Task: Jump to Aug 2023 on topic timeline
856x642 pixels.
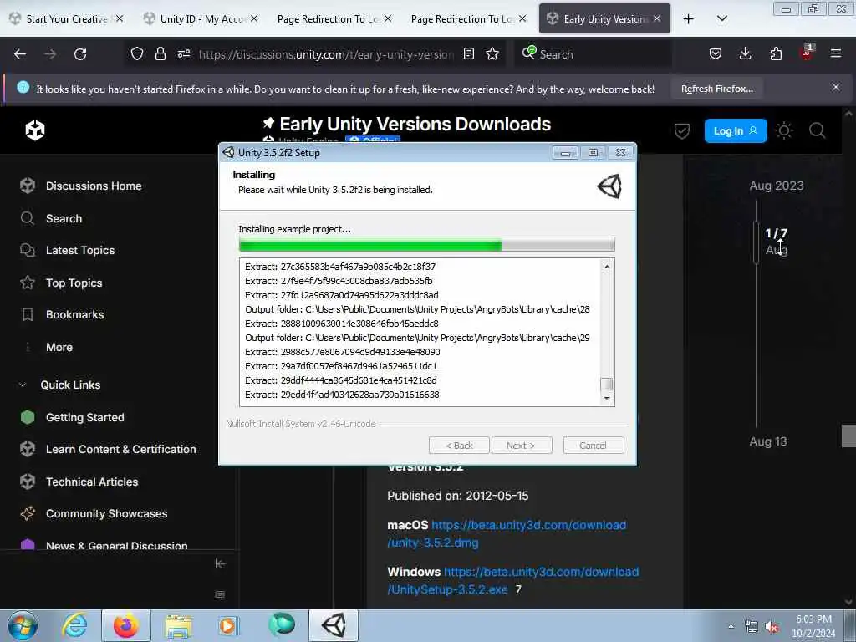Action: pyautogui.click(x=777, y=186)
